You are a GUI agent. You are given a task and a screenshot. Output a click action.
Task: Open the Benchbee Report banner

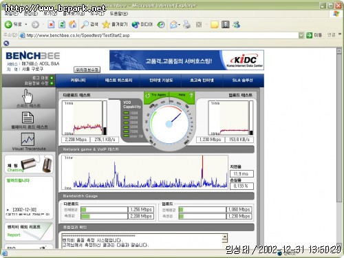(x=29, y=231)
